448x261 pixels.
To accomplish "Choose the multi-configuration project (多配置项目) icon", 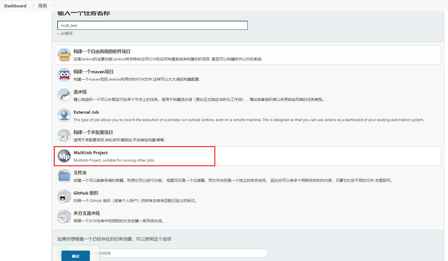I will (64, 136).
